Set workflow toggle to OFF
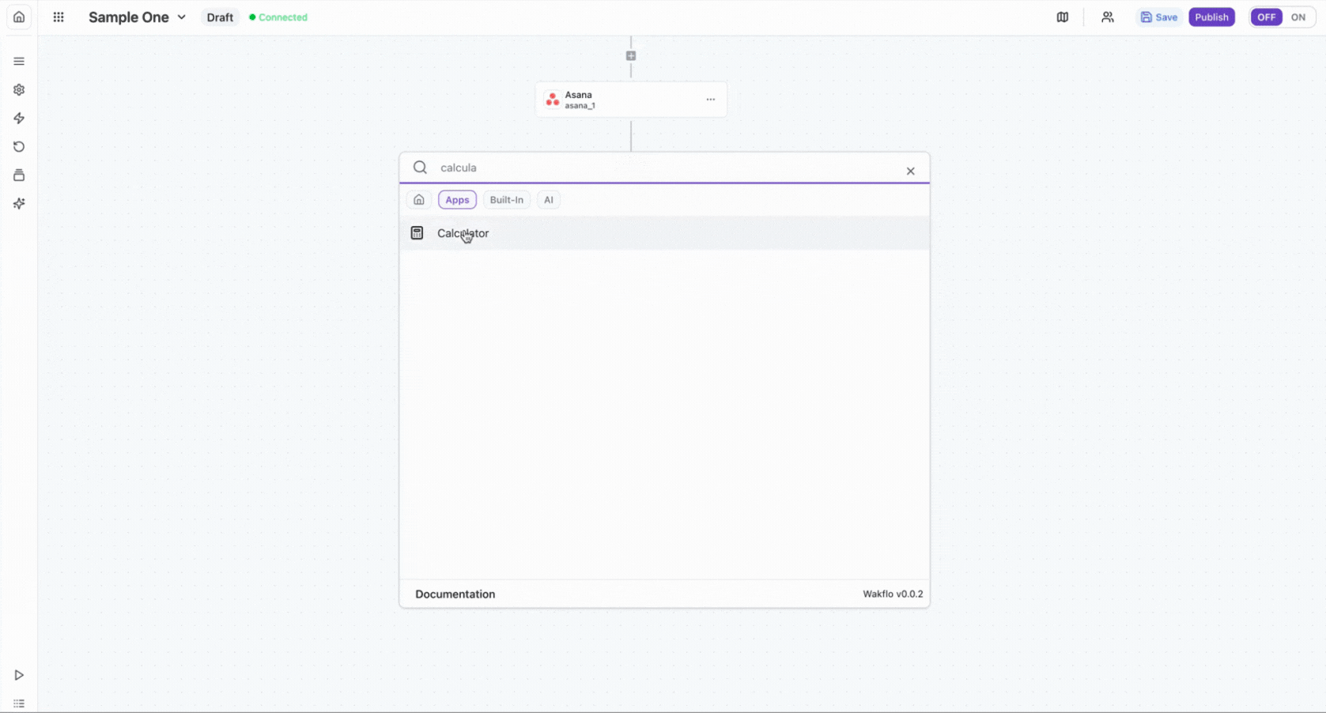Screen dimensions: 1326x713 [1266, 17]
